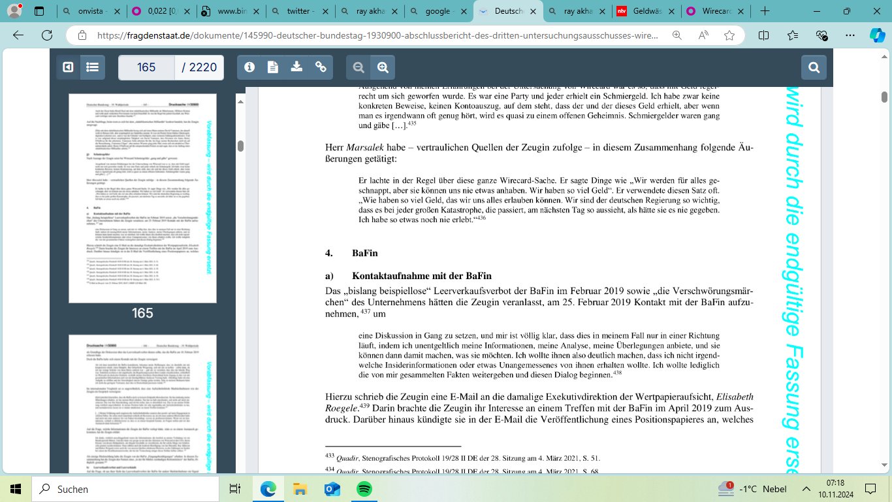The height and width of the screenshot is (502, 892).
Task: Show the document text view icon
Action: tap(272, 67)
